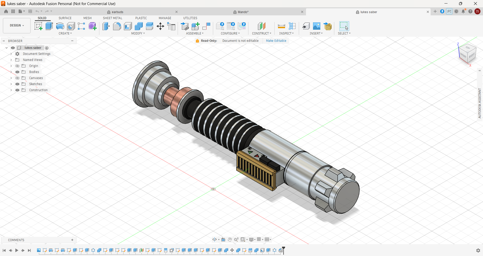The image size is (483, 256).
Task: Hide the Construction folder
Action: [x=17, y=90]
